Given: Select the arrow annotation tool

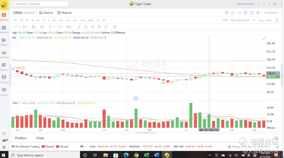Looking at the screenshot, I should pyautogui.click(x=51, y=27).
